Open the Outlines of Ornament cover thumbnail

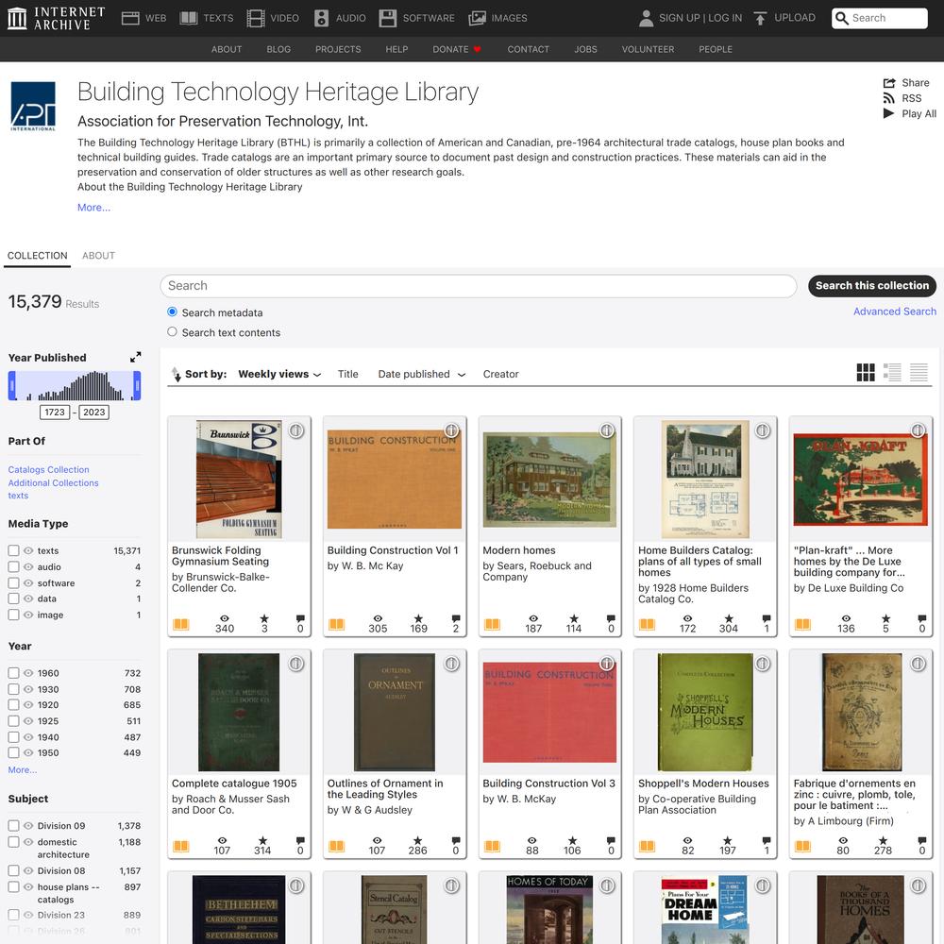[x=395, y=712]
